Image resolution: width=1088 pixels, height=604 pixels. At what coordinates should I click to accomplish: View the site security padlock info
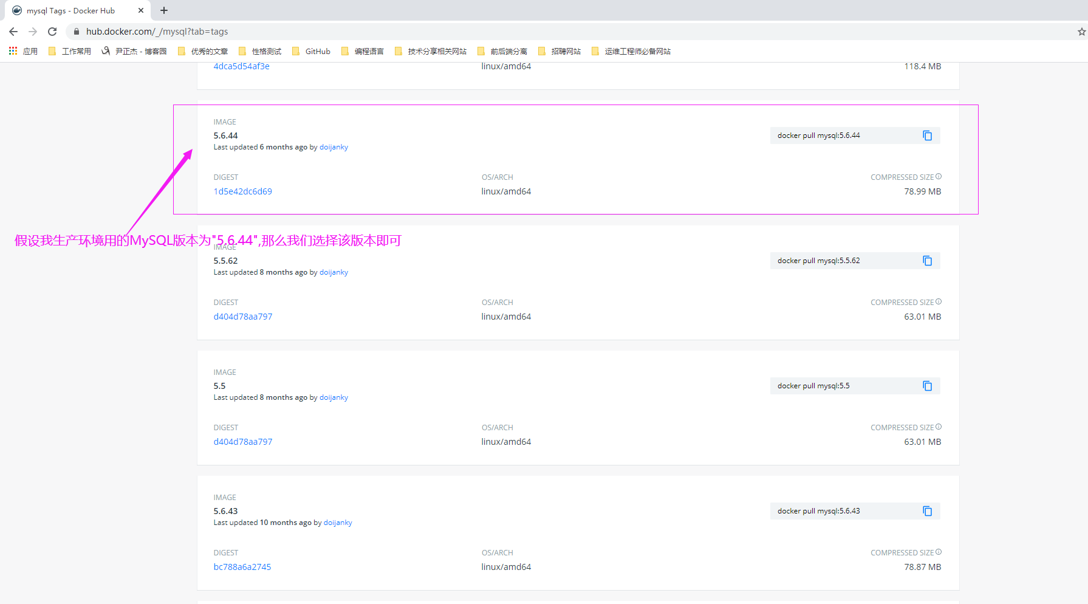click(77, 31)
